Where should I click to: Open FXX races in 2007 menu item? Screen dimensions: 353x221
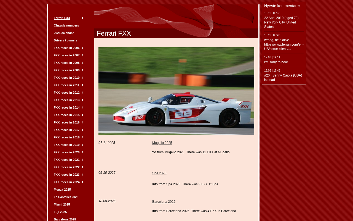66,55
